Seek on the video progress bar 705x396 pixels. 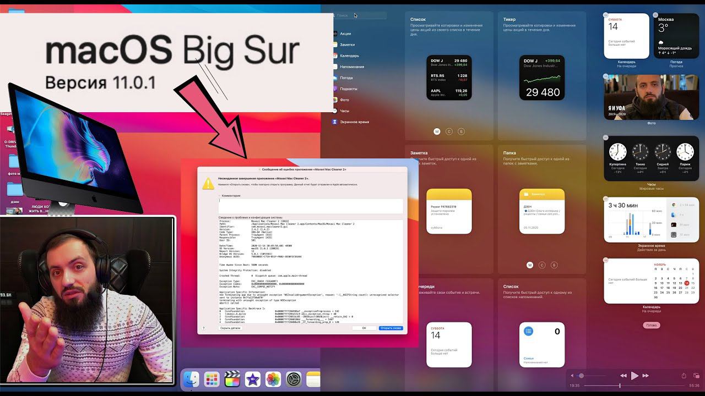pyautogui.click(x=635, y=386)
